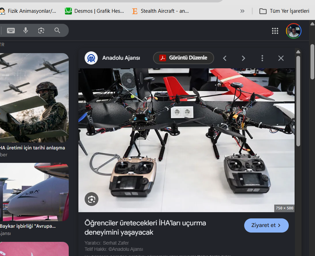
Task: Expand hidden bookmarks with double chevron
Action: click(x=242, y=11)
